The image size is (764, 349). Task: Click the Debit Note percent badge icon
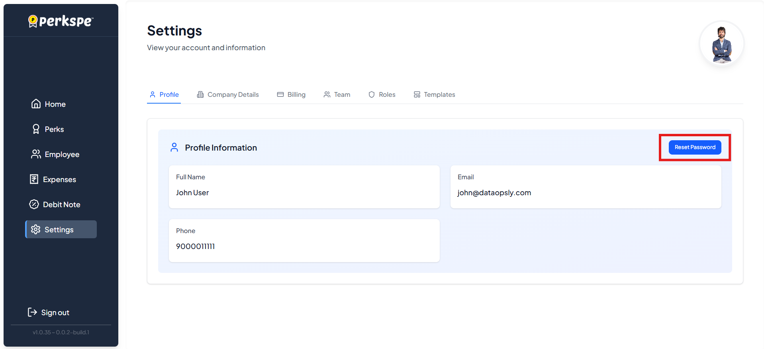34,204
